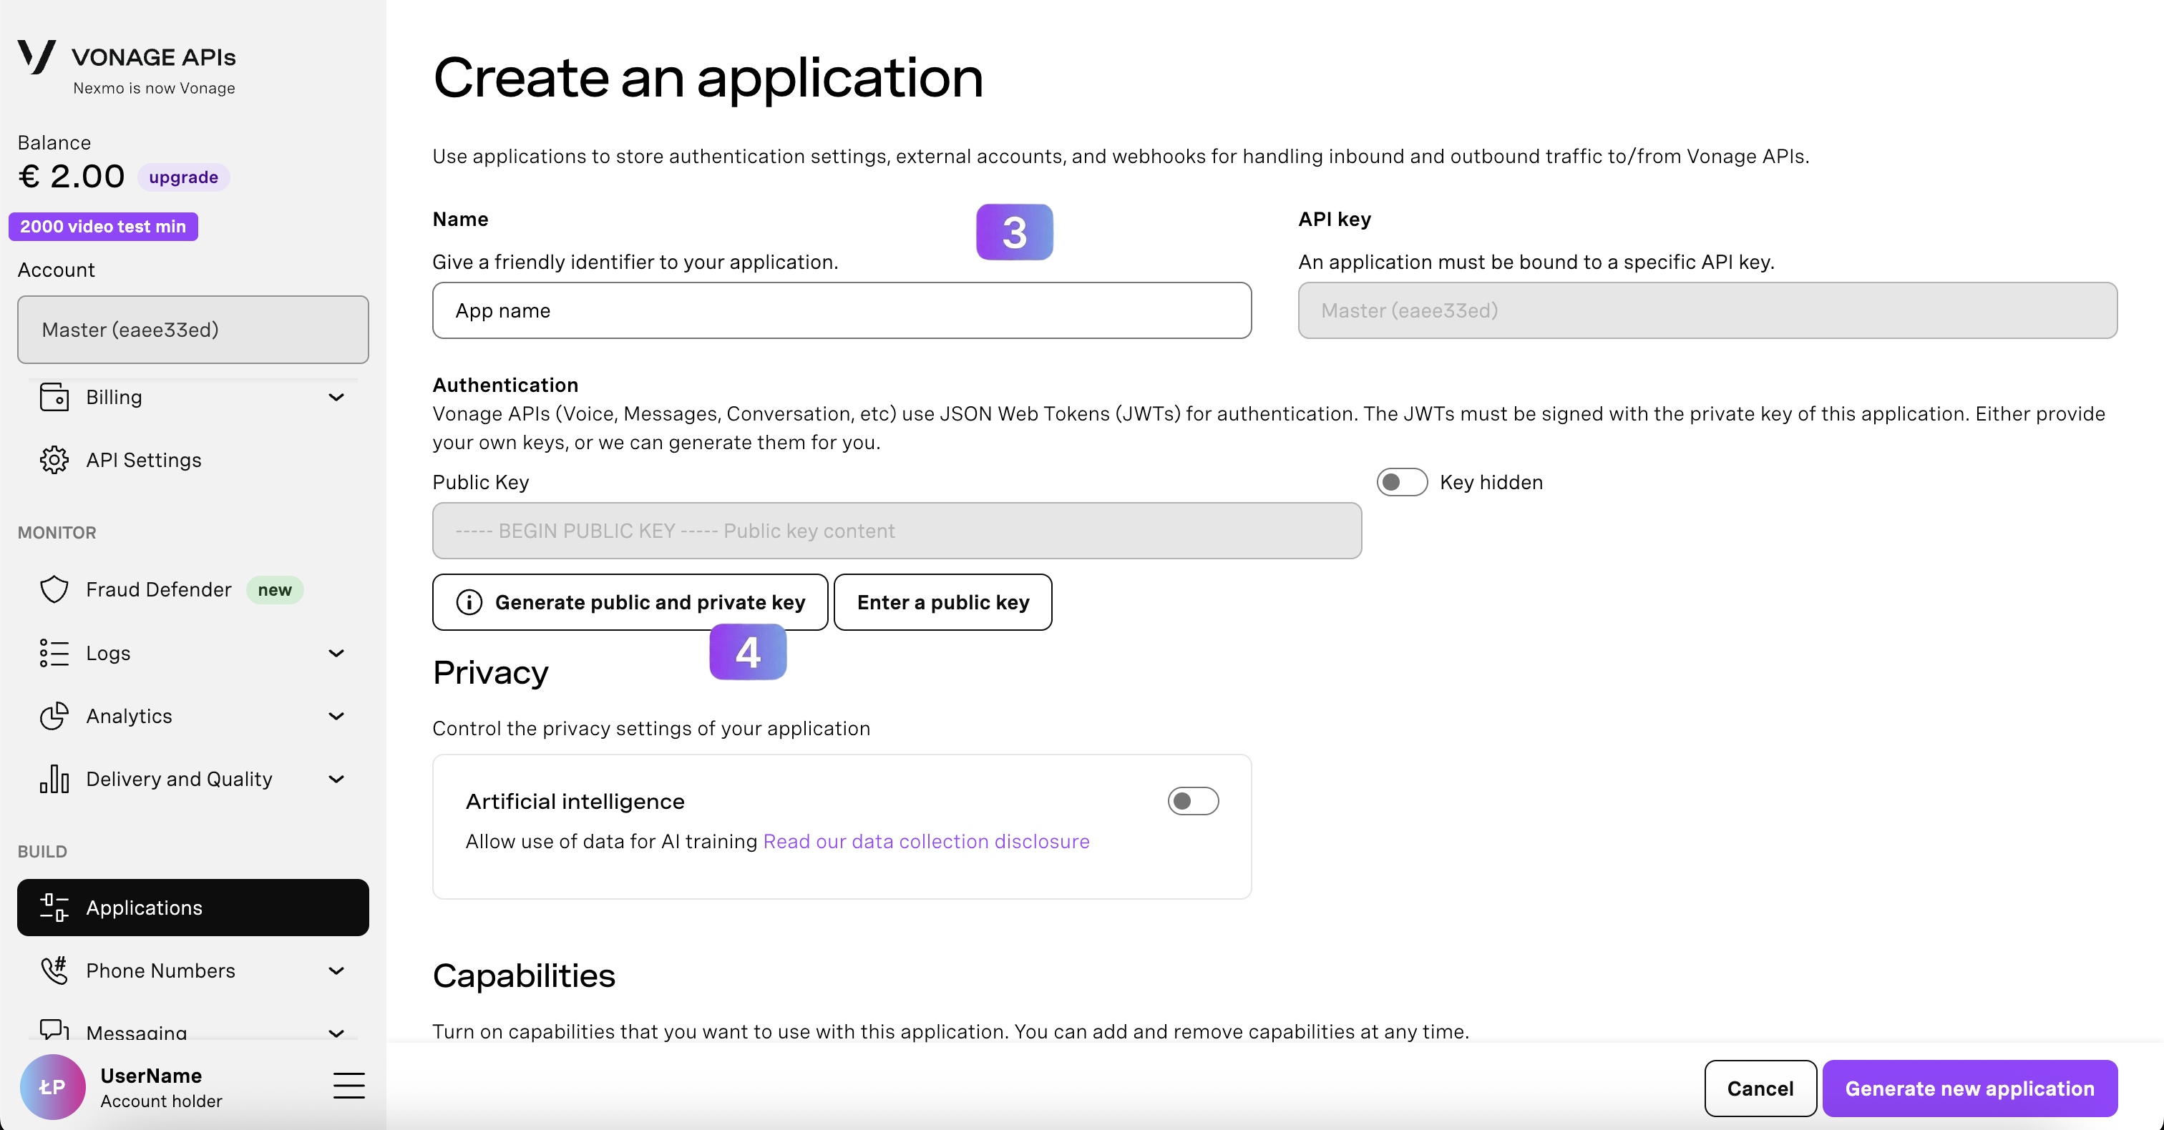Open the data collection disclosure link
The width and height of the screenshot is (2164, 1130).
(x=926, y=841)
